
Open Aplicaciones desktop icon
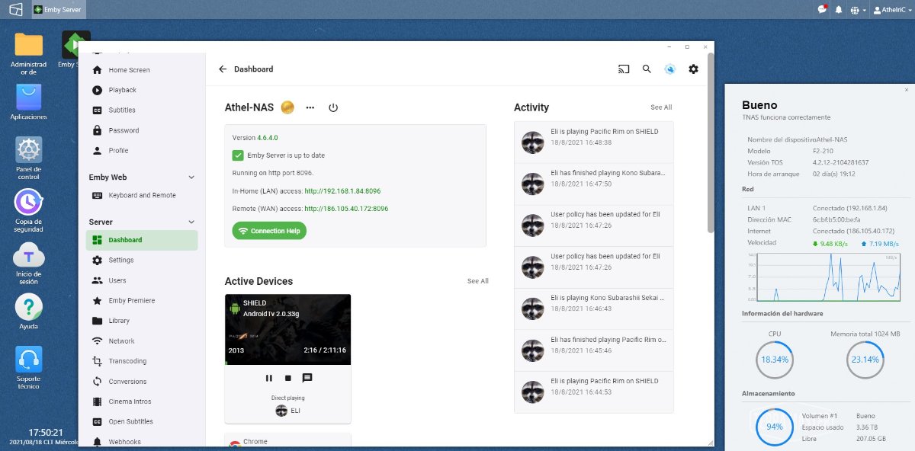29,102
